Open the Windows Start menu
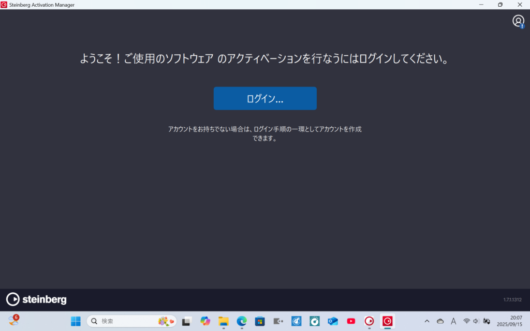Screen dimensions: 530x331 (76, 321)
